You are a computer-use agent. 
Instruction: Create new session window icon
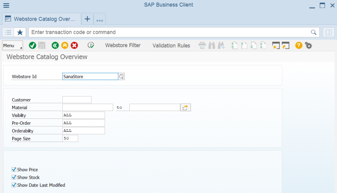(x=276, y=46)
